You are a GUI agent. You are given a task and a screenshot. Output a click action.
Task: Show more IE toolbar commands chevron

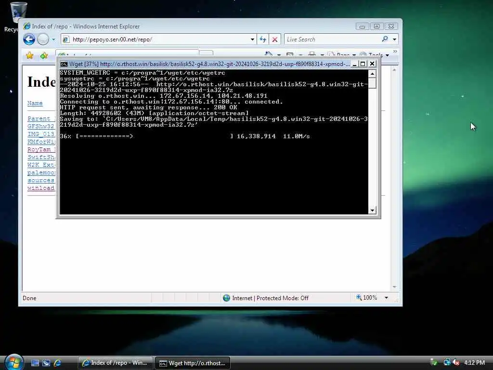[395, 51]
